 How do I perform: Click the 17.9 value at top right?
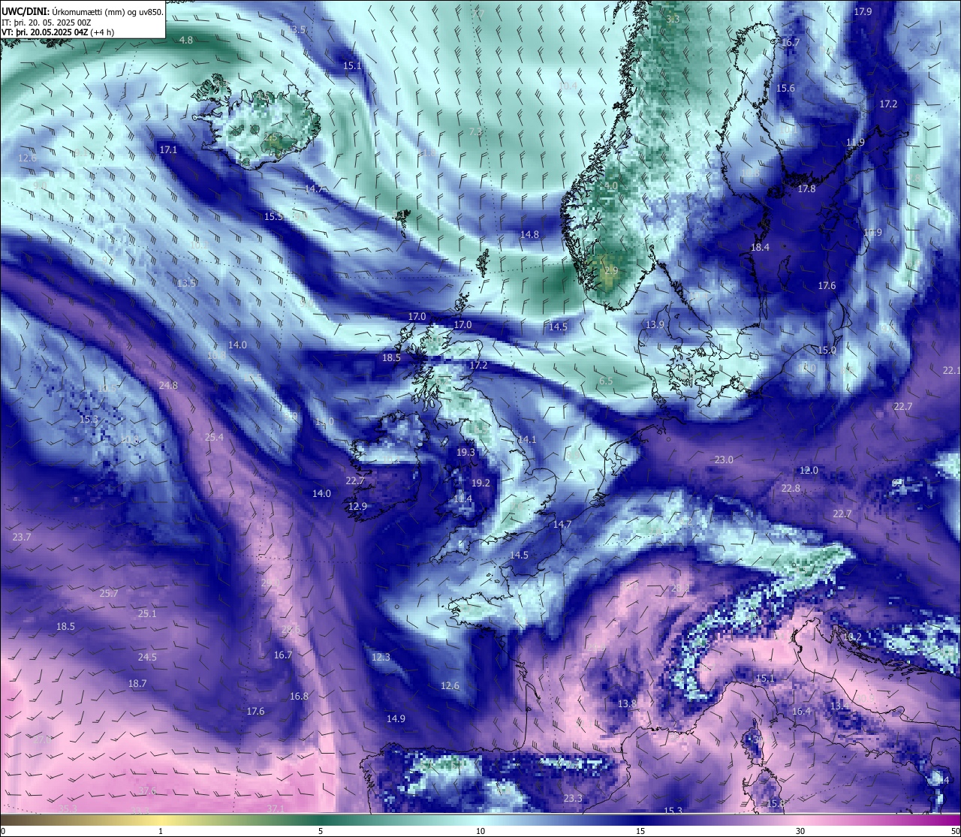pos(863,11)
